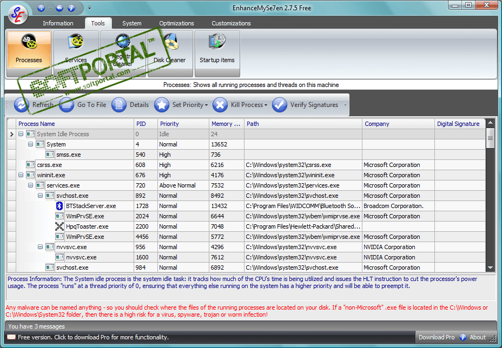This screenshot has height=348, width=502.
Task: Sort by the Company column header
Action: 398,124
